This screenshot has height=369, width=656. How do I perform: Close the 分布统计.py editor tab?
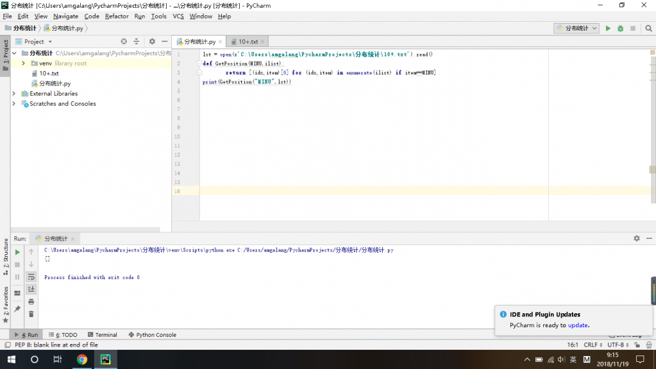click(220, 42)
